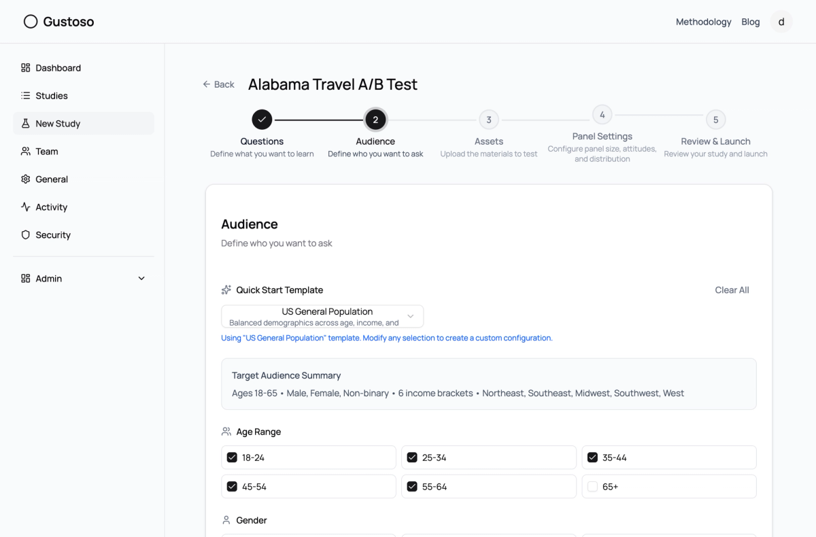
Task: Open the Methodology menu item
Action: (x=703, y=22)
